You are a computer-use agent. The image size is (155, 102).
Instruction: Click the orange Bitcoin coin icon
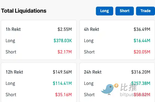click(x=116, y=85)
